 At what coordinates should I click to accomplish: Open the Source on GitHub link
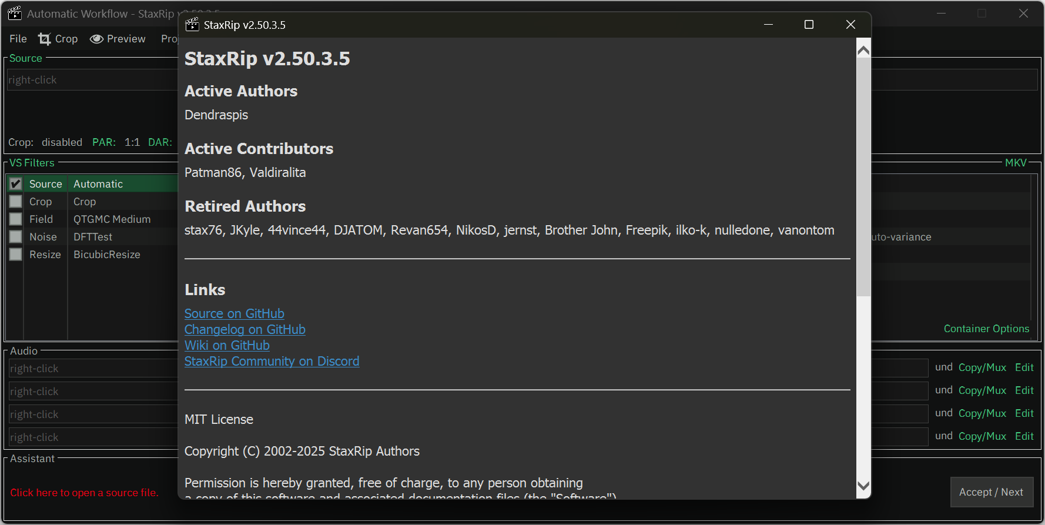(234, 314)
